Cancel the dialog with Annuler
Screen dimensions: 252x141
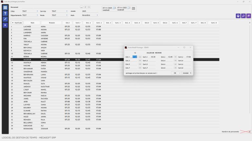[187, 73]
